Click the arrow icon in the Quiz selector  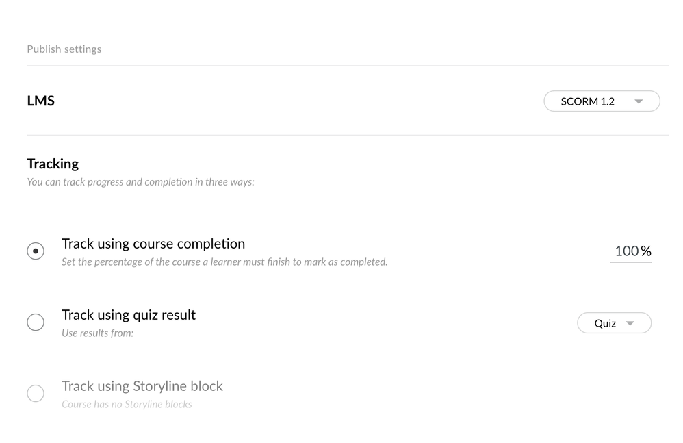click(630, 323)
